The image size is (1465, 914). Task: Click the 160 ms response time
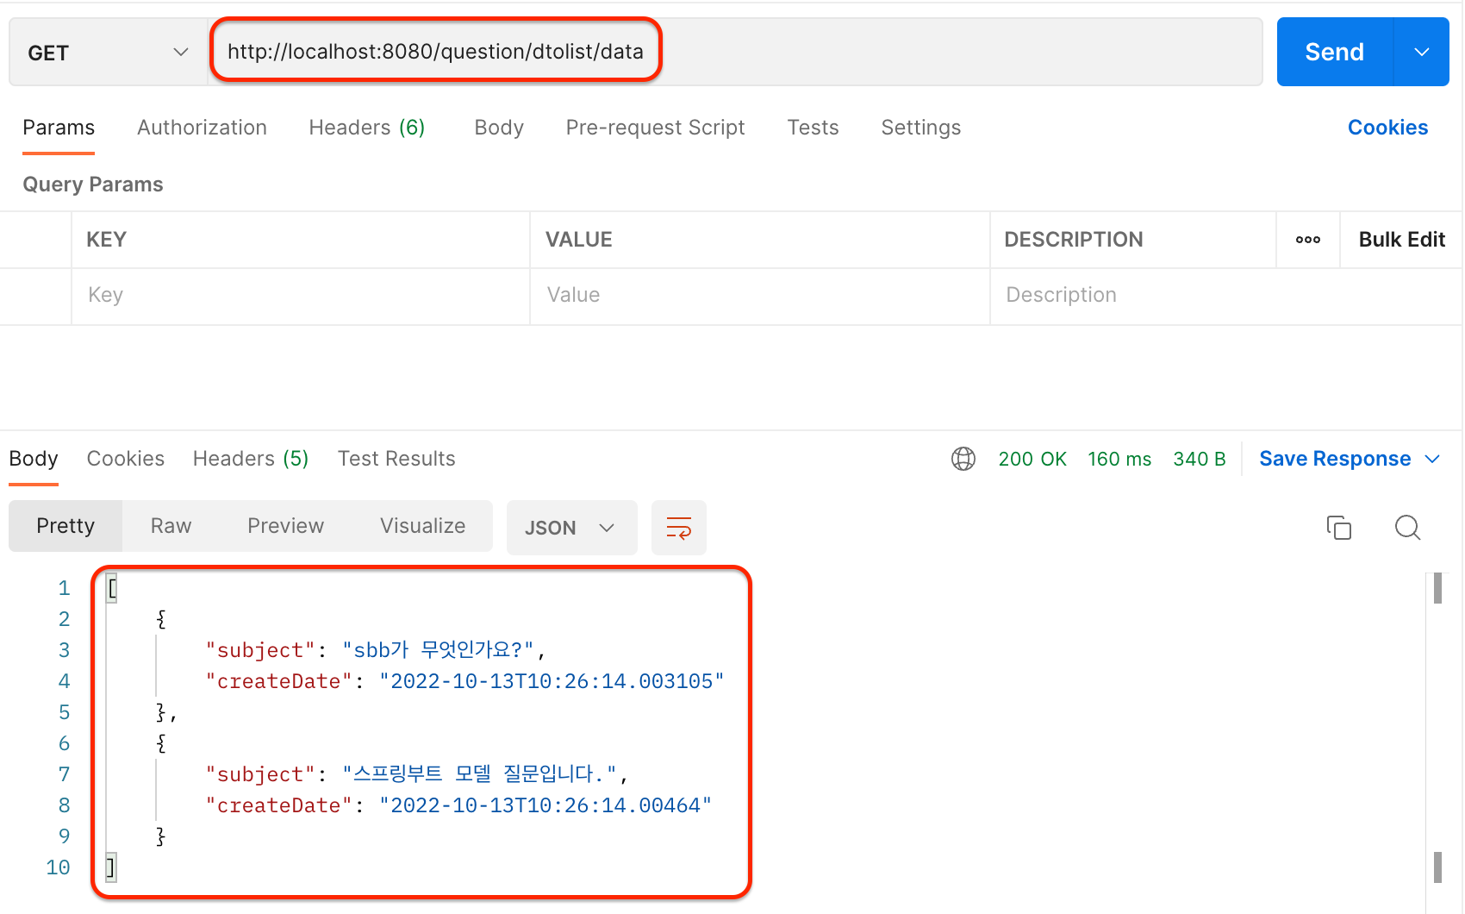click(x=1119, y=459)
